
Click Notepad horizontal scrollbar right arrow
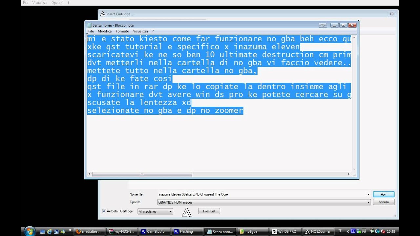pos(349,174)
